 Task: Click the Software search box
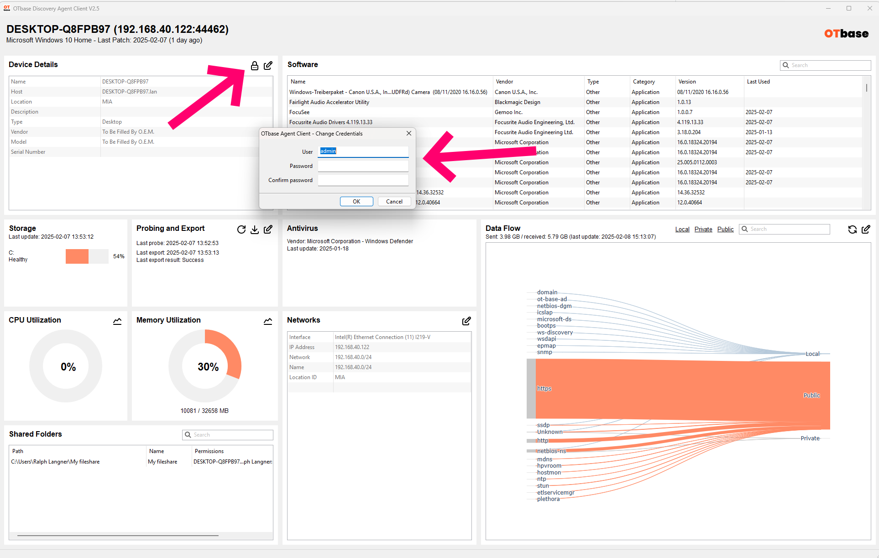point(825,65)
